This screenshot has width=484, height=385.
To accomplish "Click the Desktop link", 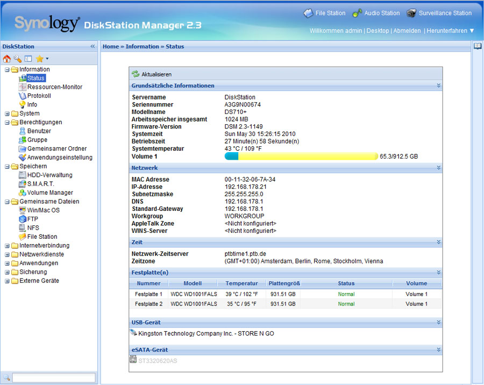I will pyautogui.click(x=378, y=31).
